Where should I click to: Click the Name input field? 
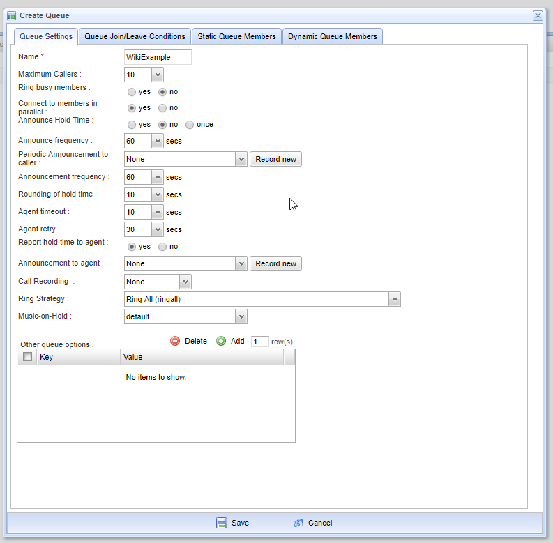point(158,57)
